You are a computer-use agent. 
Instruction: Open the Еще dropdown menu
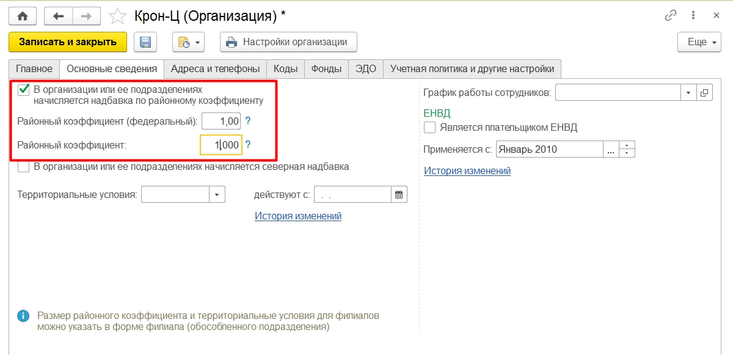[x=699, y=42]
